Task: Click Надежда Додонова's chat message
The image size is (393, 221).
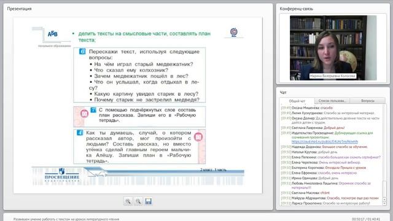Action: [324, 147]
